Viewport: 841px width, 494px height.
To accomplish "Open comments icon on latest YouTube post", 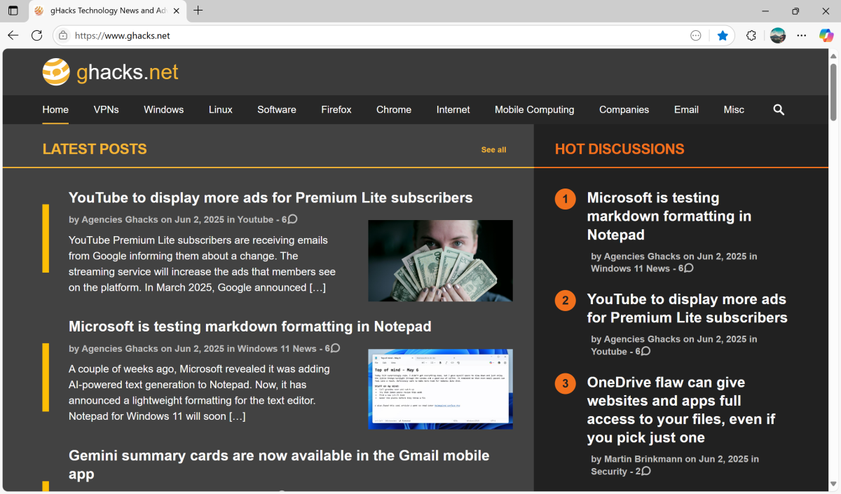I will (293, 219).
